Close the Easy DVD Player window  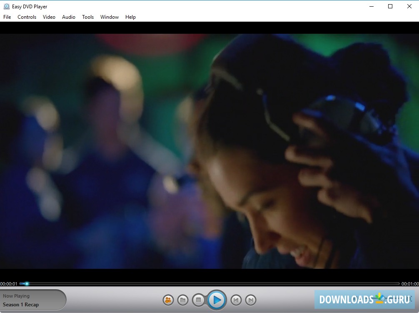[x=409, y=6]
